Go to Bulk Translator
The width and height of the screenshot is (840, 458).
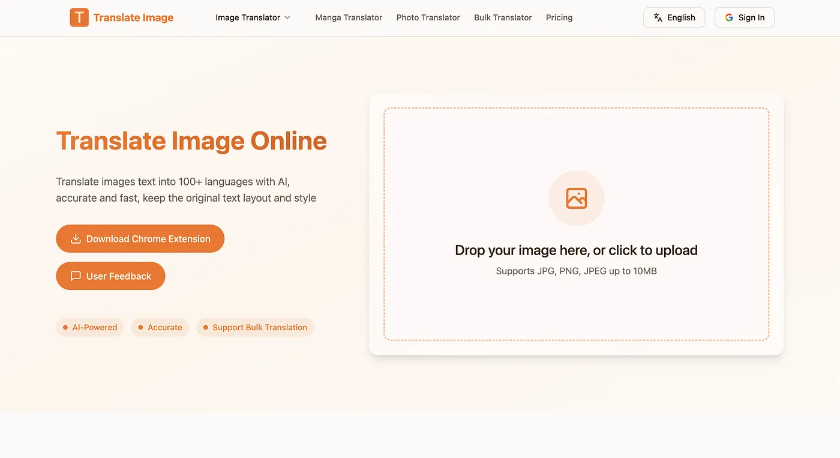tap(503, 17)
